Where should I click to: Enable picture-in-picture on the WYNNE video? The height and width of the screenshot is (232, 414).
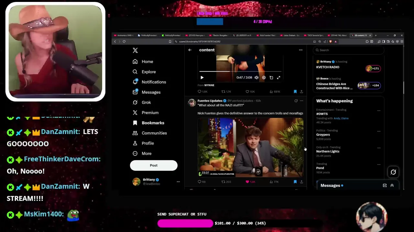[271, 78]
